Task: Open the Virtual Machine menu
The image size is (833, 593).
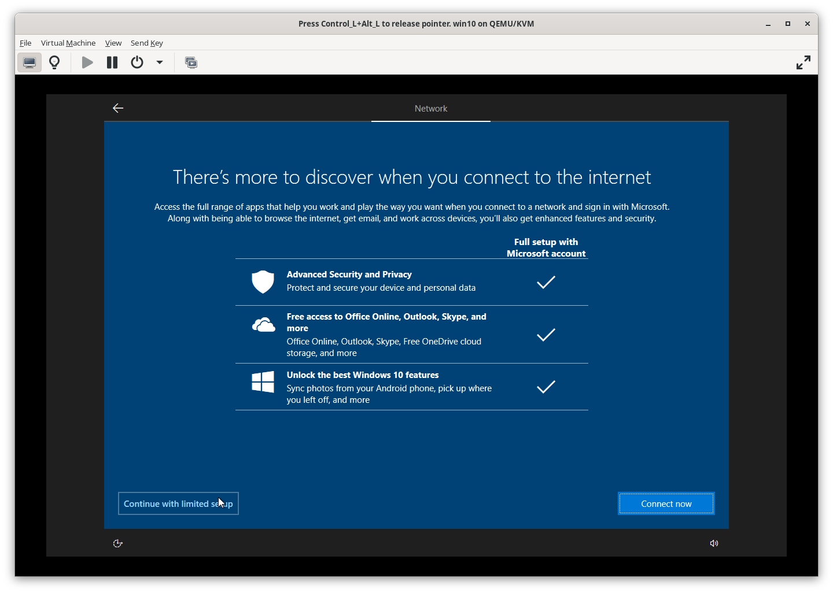Action: [68, 43]
